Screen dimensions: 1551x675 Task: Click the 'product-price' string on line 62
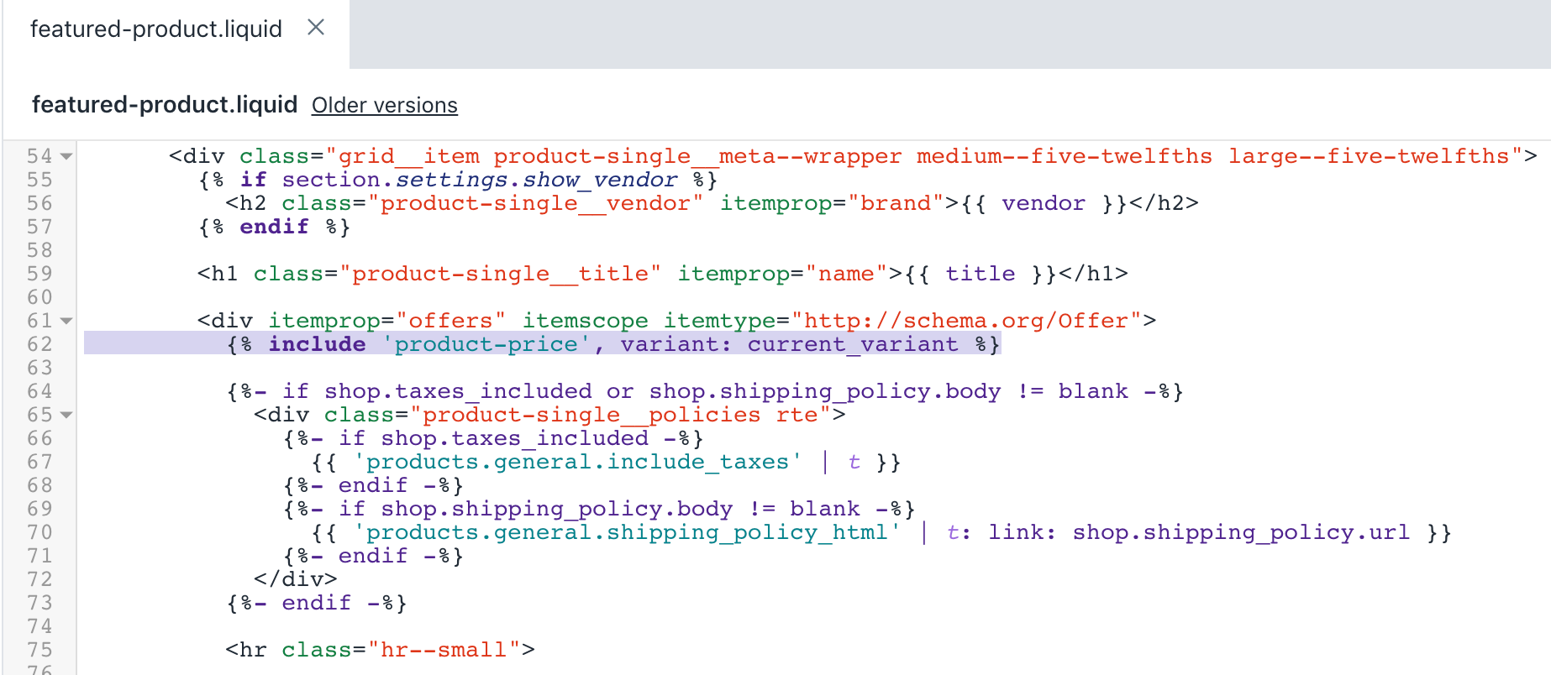pyautogui.click(x=486, y=344)
